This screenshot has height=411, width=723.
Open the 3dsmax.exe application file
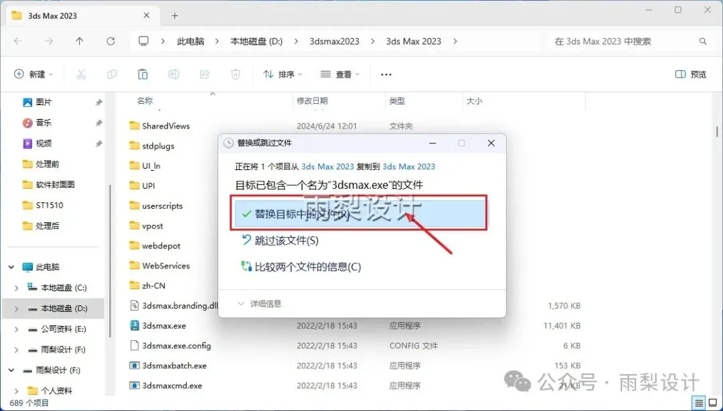coord(164,326)
